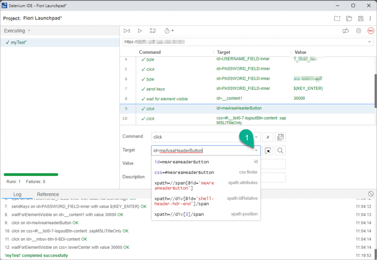Choose id=meAreaHeaderButton locator option
This screenshot has height=260, width=377.
[206, 162]
